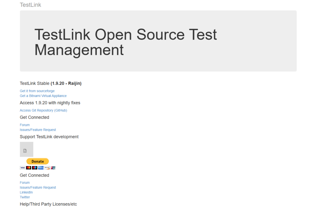Visit the LinkedIn link
Screen dimensions: 312x209
click(26, 193)
